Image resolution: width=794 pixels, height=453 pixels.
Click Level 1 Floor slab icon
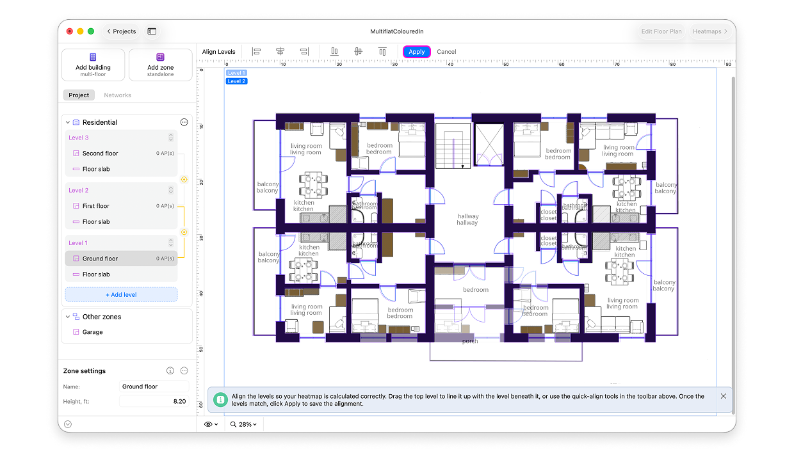point(76,274)
